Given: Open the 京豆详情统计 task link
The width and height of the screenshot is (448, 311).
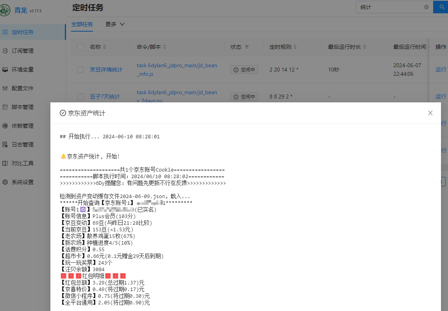Looking at the screenshot, I should coord(106,70).
